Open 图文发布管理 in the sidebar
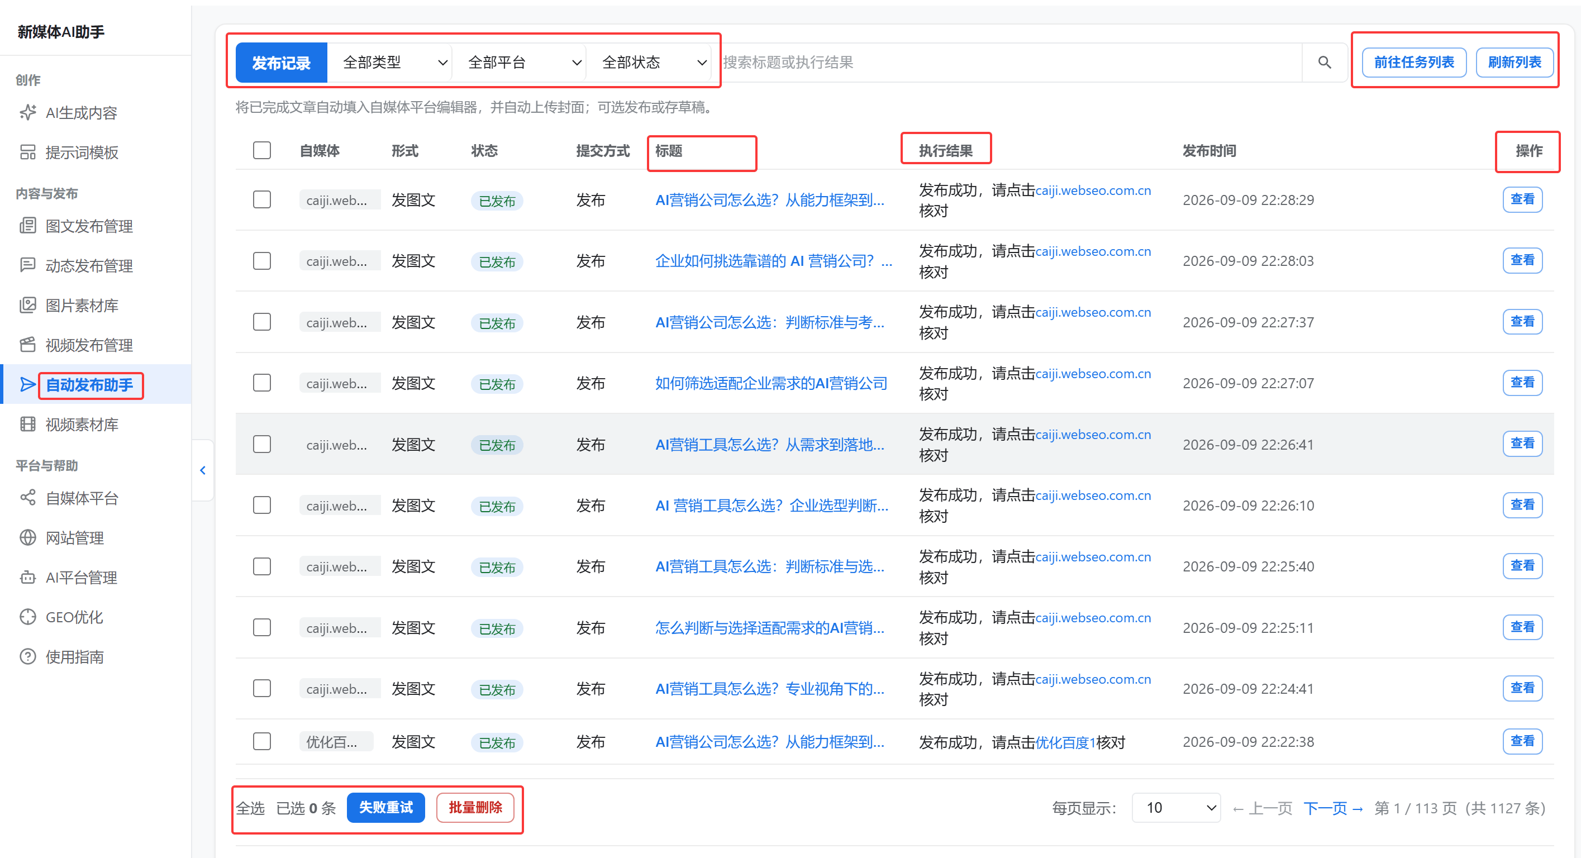 (89, 226)
